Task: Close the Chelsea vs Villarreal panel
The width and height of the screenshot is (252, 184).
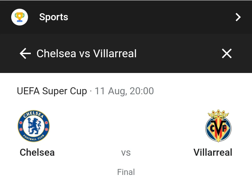Action: (227, 53)
